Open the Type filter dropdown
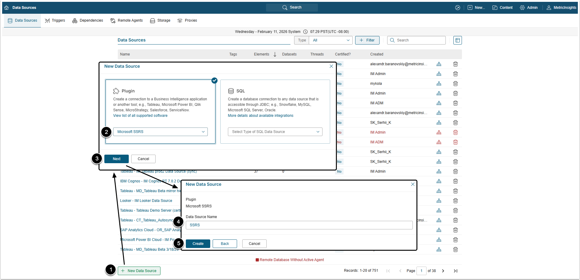 coord(331,40)
